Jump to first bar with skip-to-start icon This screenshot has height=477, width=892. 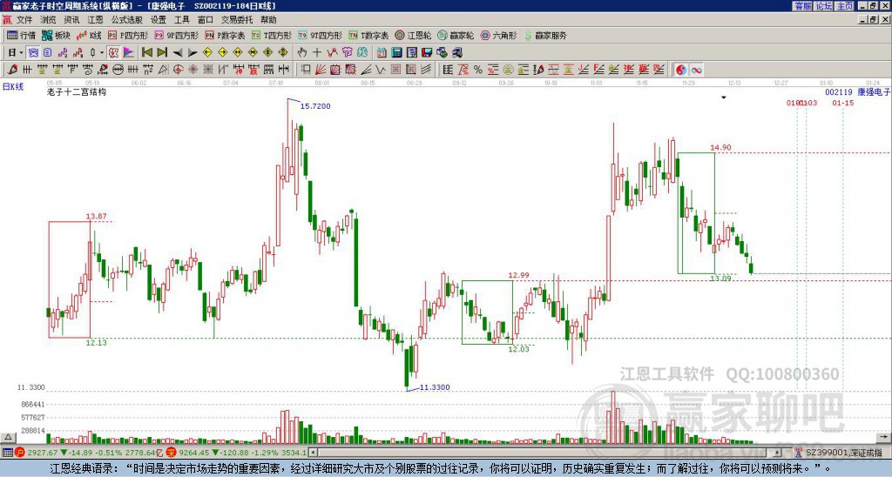click(x=146, y=53)
